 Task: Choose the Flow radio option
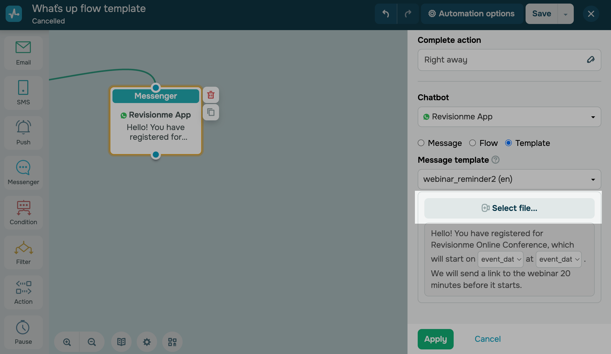click(x=473, y=143)
